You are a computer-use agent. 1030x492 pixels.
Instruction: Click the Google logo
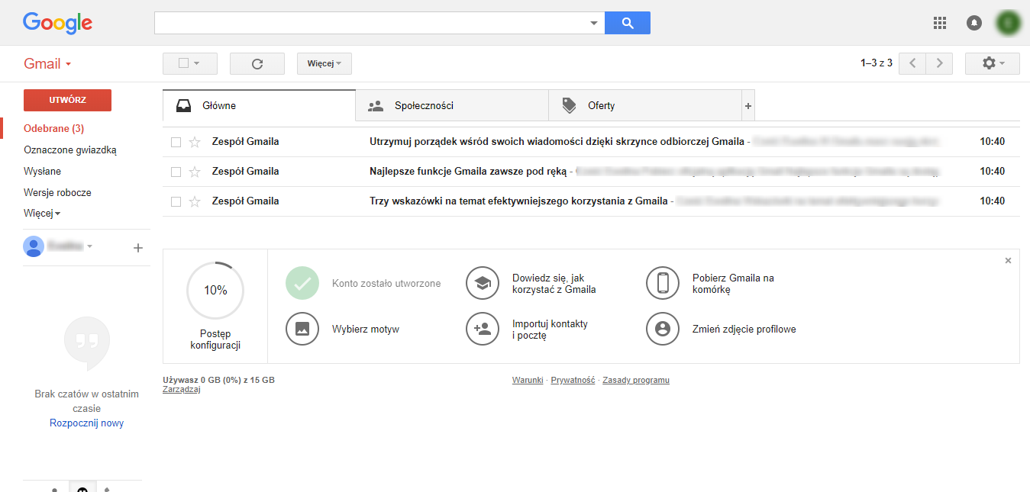[57, 23]
